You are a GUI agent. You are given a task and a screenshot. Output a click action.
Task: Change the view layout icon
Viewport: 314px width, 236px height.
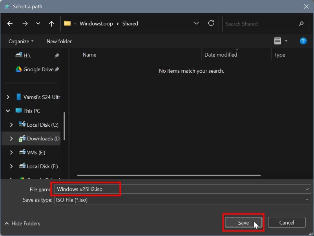(x=277, y=41)
